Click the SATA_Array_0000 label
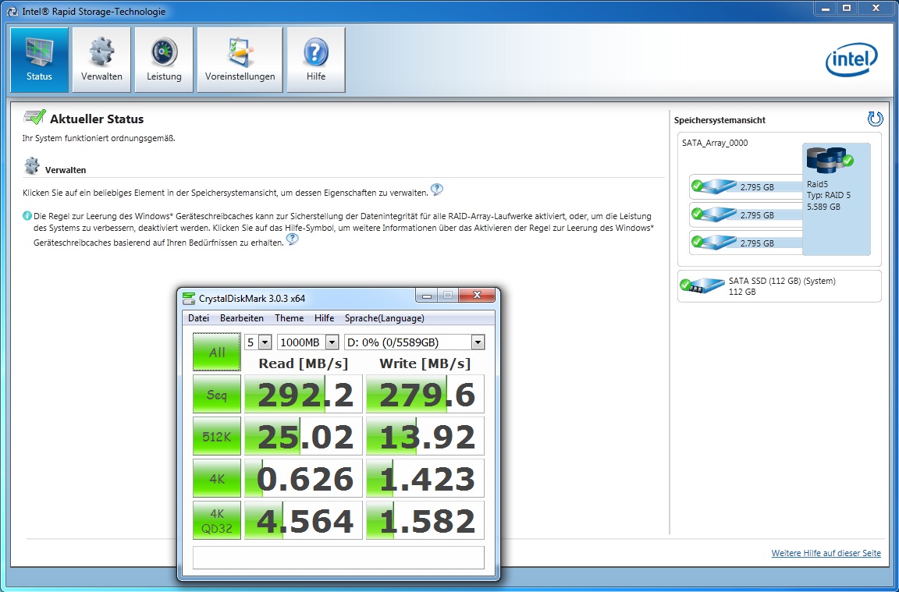The image size is (899, 592). coord(714,143)
